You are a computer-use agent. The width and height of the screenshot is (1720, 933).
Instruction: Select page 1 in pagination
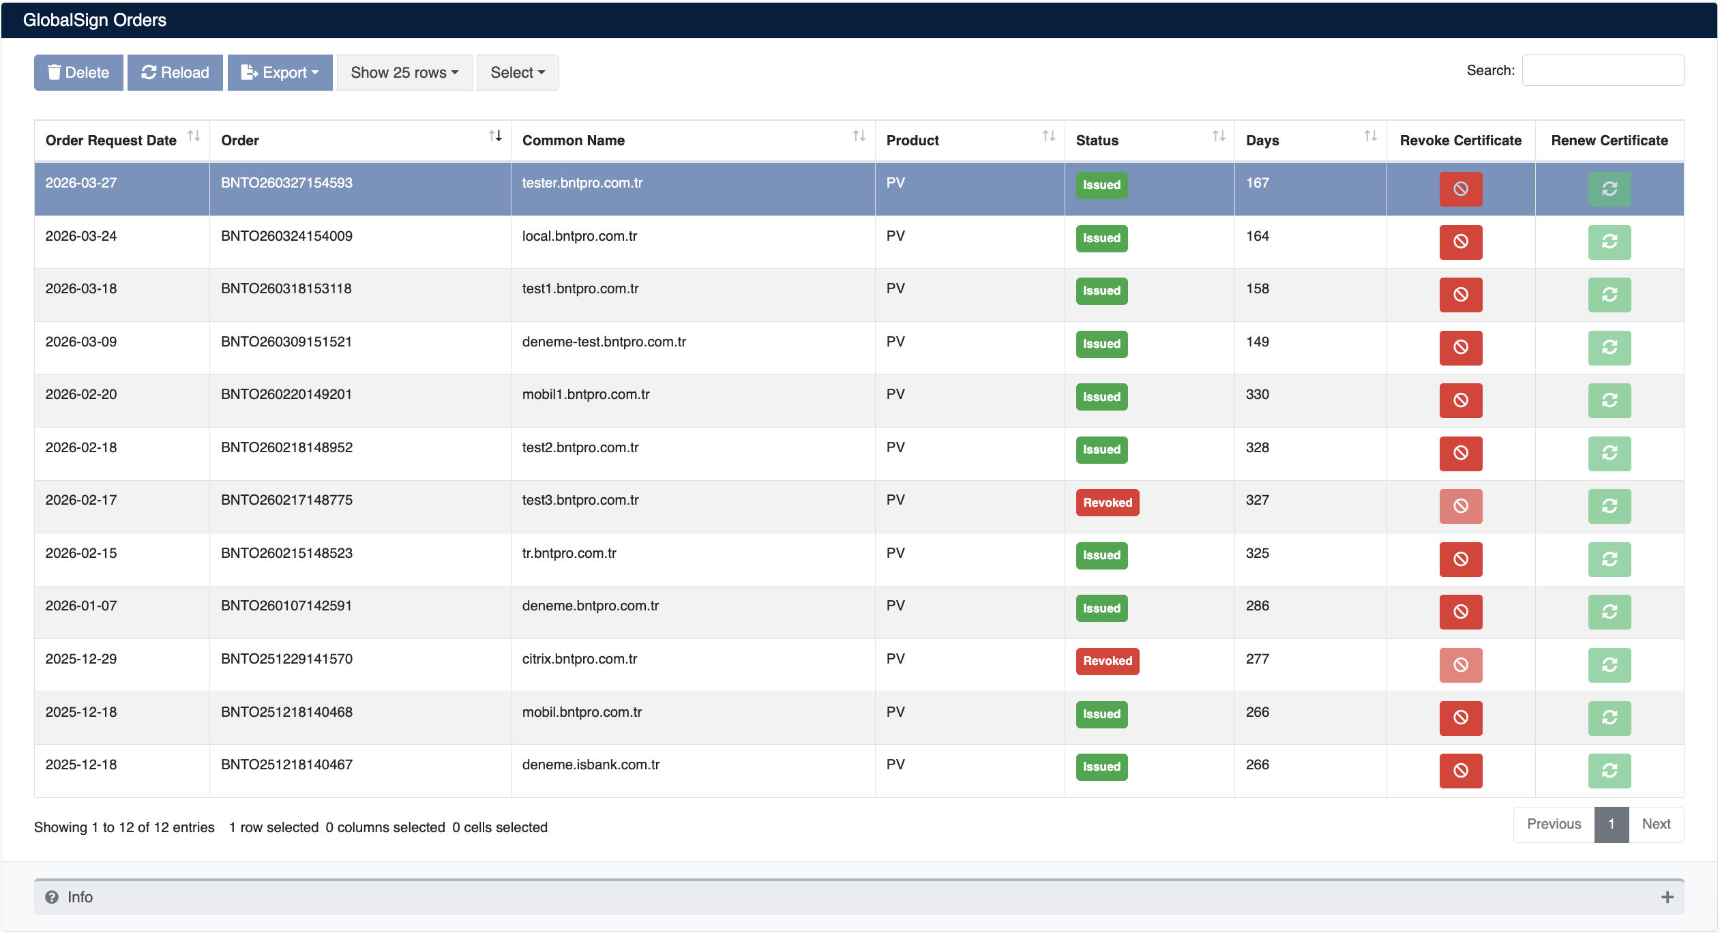pyautogui.click(x=1612, y=824)
